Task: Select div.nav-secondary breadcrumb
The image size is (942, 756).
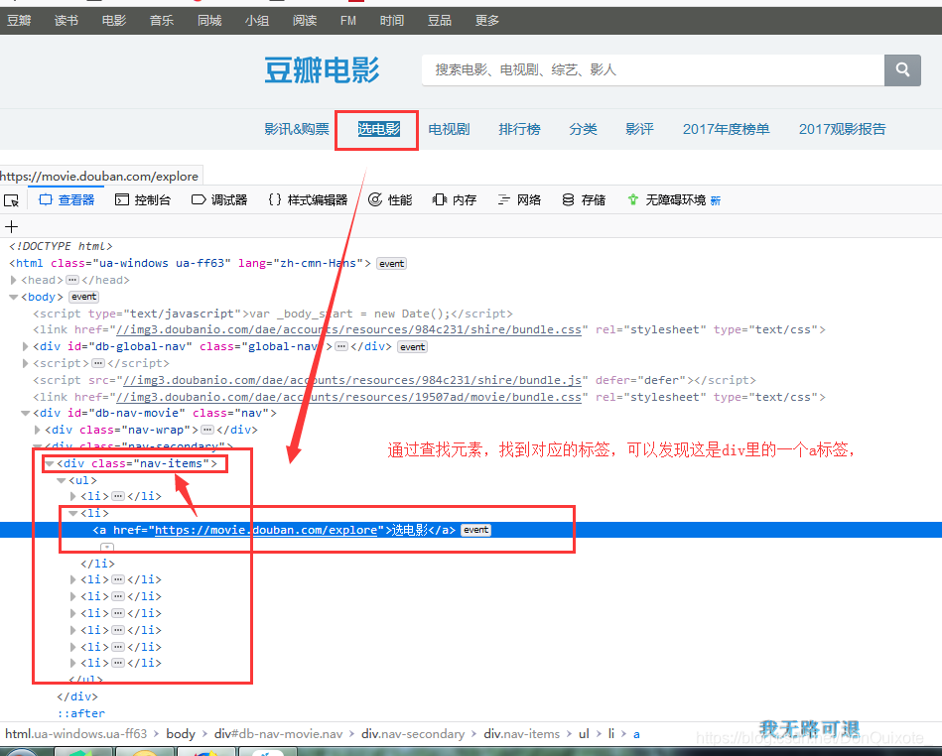Action: (x=413, y=734)
